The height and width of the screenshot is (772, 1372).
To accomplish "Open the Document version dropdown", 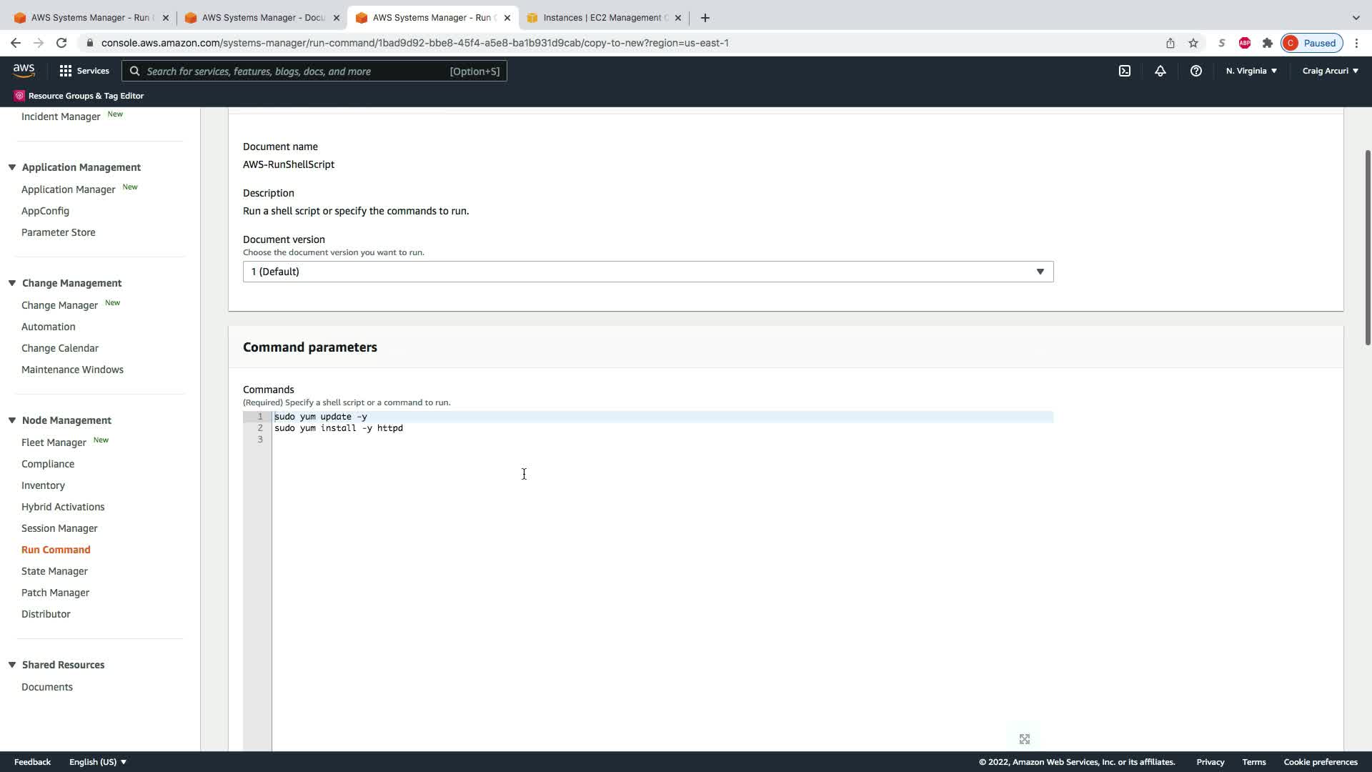I will coord(647,272).
